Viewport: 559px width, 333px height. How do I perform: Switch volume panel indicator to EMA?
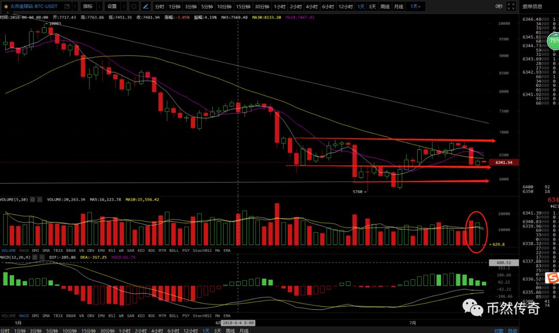coord(227,250)
